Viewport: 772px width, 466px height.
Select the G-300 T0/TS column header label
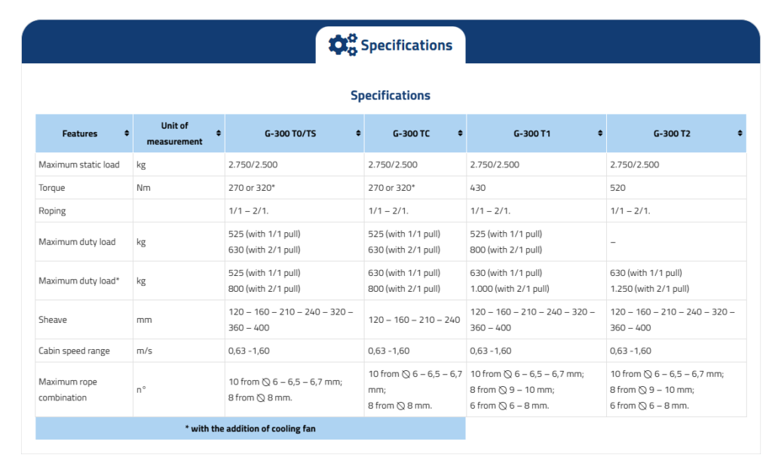click(290, 133)
